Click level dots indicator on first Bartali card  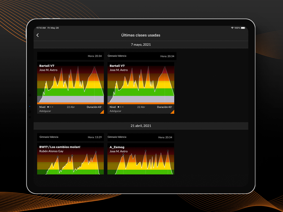click(x=50, y=107)
